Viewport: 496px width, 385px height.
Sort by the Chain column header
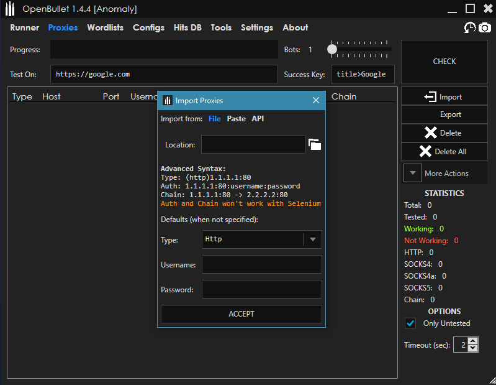click(344, 96)
